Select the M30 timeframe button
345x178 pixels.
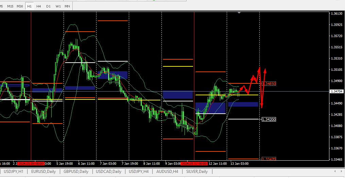click(20, 6)
